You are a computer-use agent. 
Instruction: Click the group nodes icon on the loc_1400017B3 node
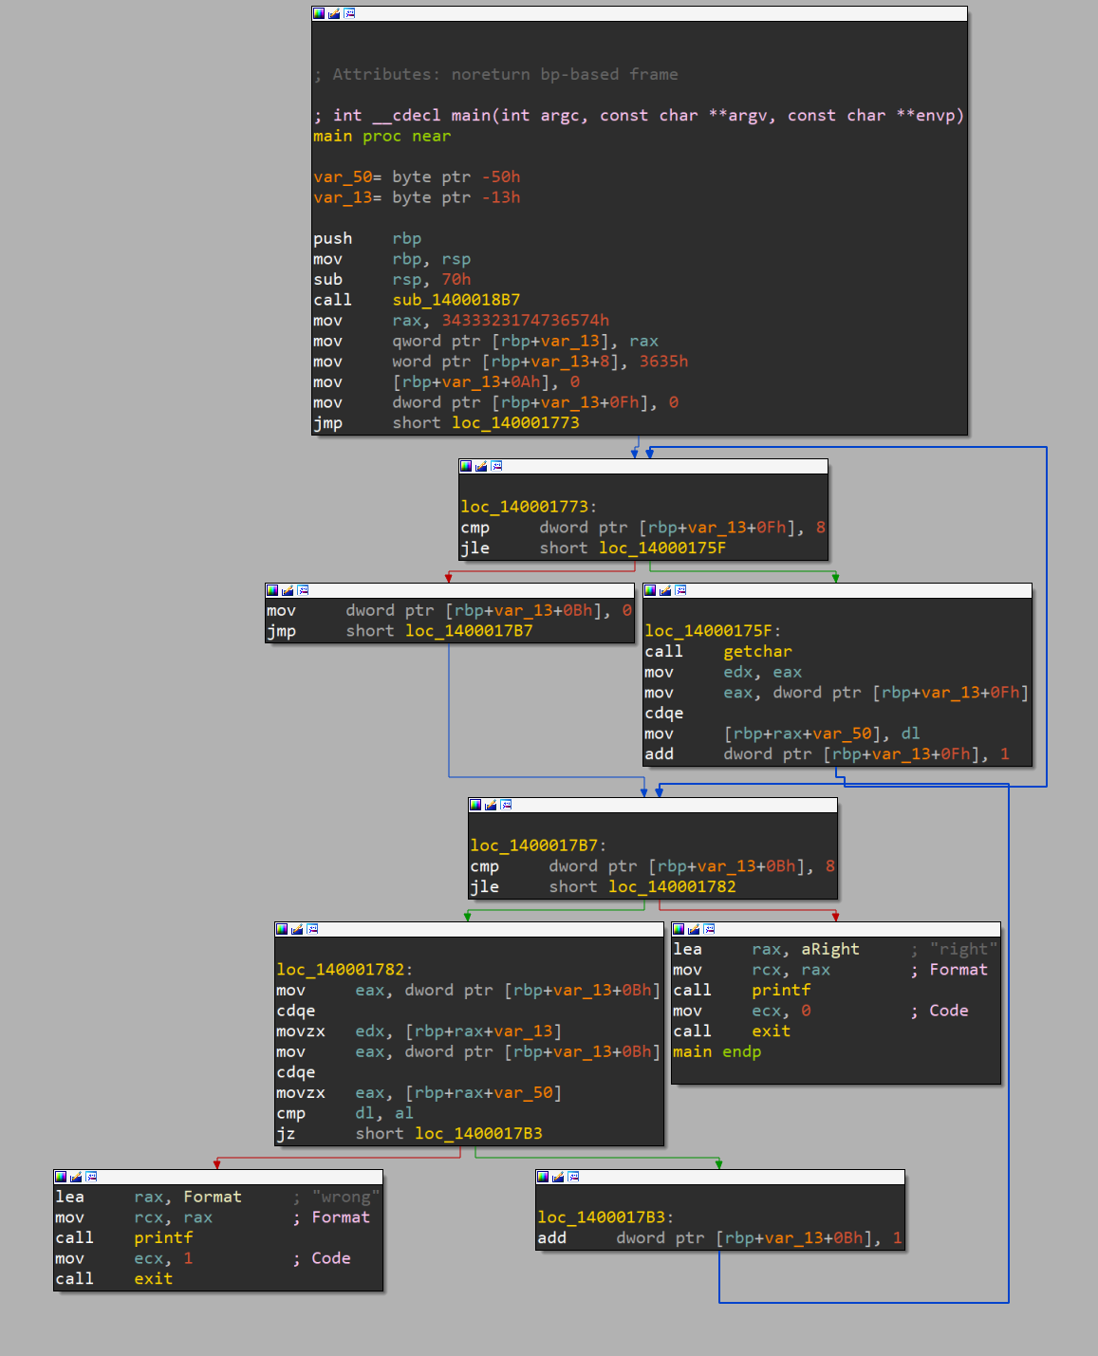click(573, 1177)
